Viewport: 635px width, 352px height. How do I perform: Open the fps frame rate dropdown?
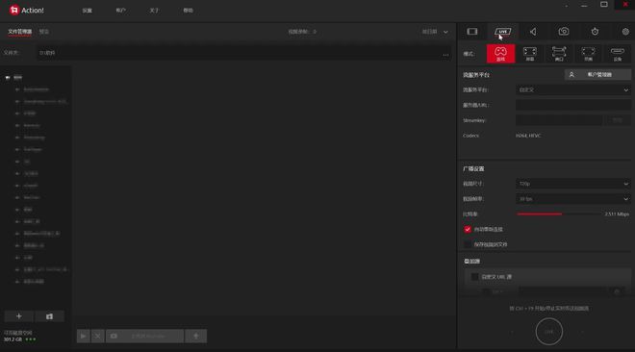[573, 199]
